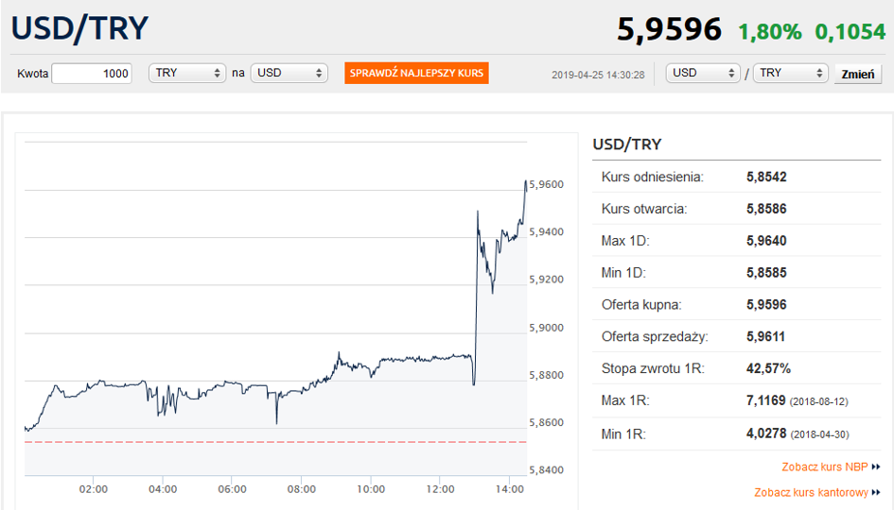Click the timestamp 2019-04-25 14:30:28

point(598,74)
